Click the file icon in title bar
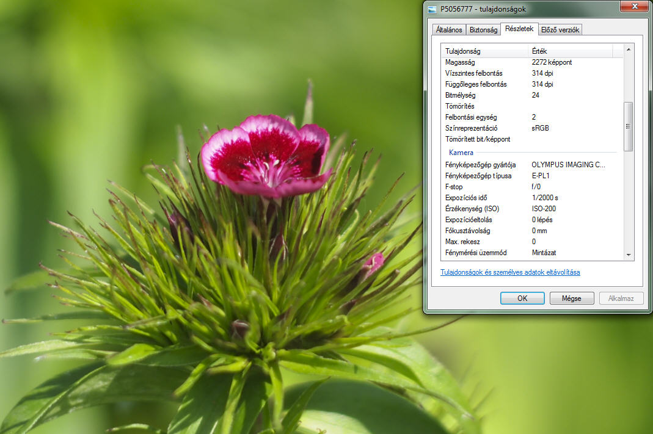This screenshot has width=653, height=434. point(432,9)
